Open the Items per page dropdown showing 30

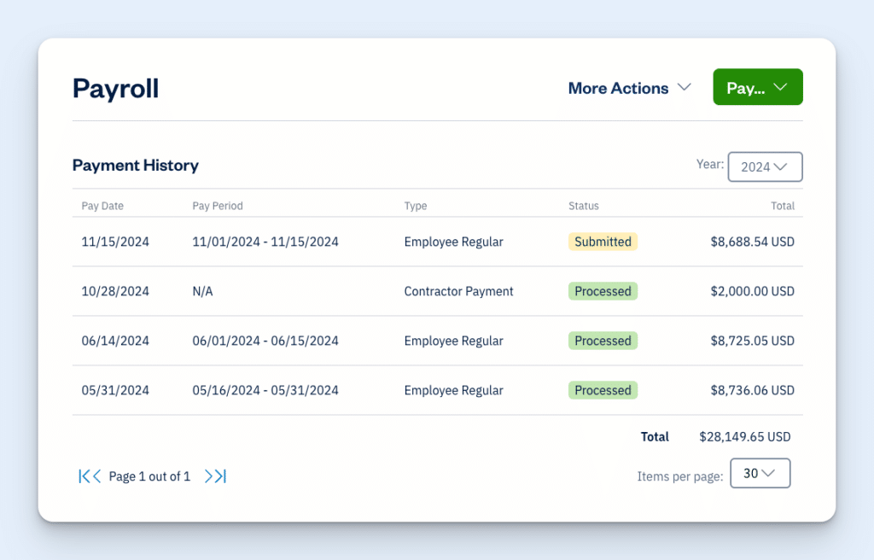pos(760,473)
